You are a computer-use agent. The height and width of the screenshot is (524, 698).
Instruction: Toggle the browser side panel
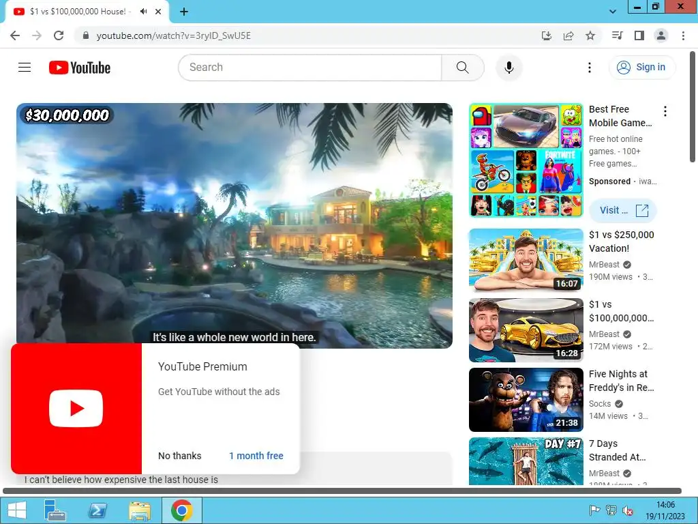[x=639, y=35]
